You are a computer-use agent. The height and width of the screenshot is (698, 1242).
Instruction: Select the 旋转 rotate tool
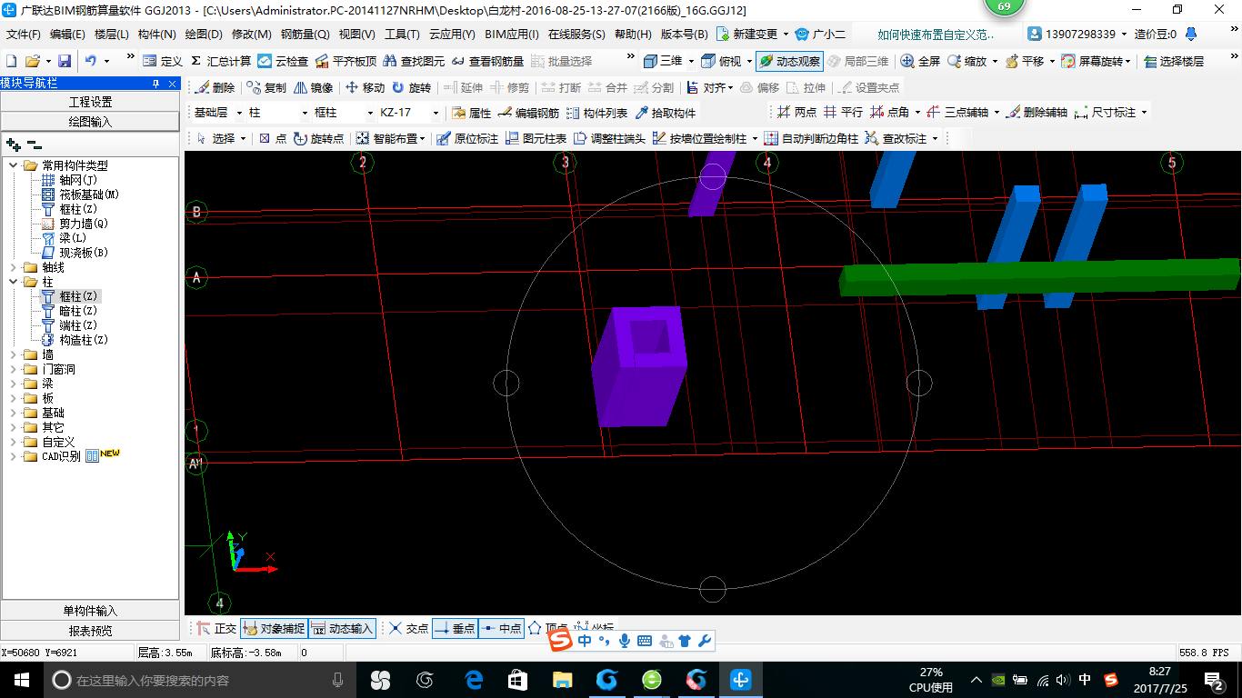(411, 87)
